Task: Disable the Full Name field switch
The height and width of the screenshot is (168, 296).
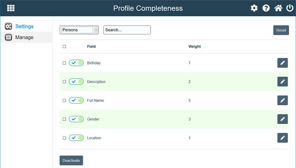Action: pyautogui.click(x=76, y=100)
